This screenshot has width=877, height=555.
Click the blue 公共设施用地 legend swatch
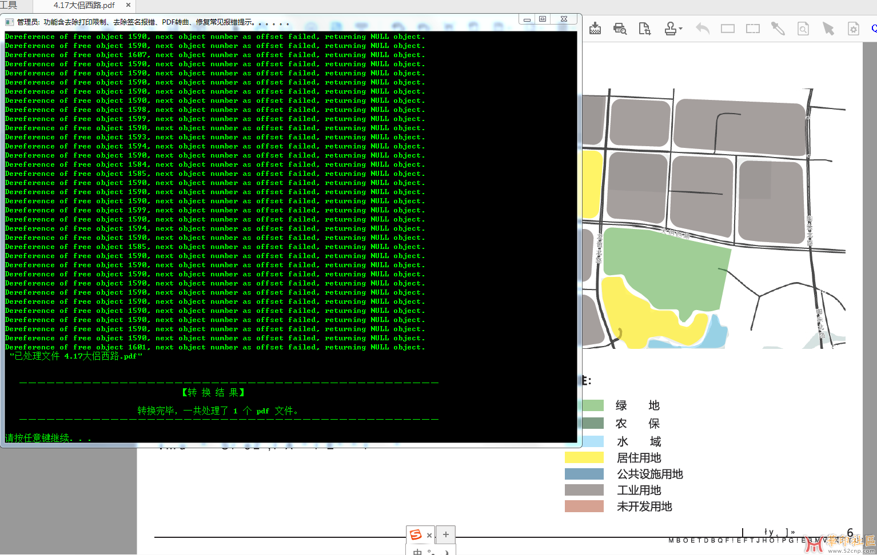pos(584,474)
